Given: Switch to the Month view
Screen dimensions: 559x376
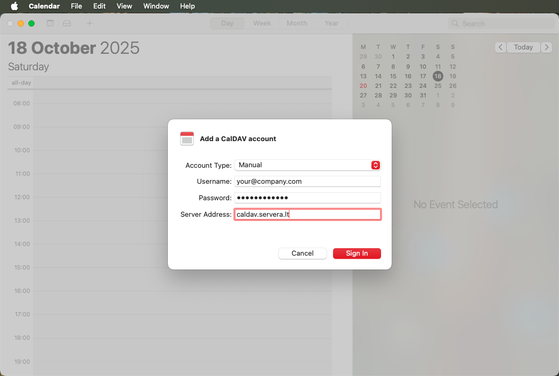Looking at the screenshot, I should 296,23.
